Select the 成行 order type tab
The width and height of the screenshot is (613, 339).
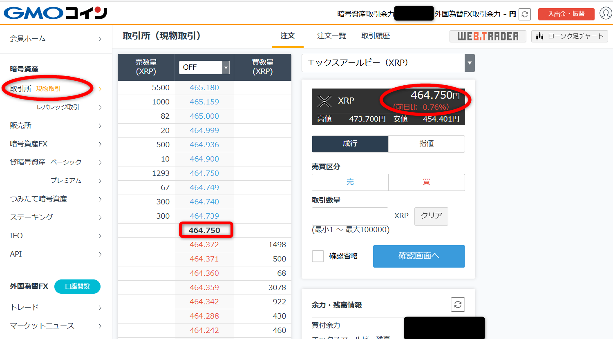(350, 144)
